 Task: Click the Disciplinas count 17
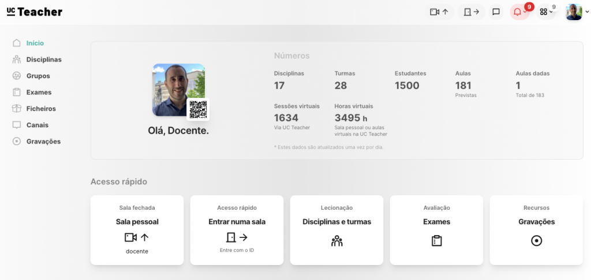[x=279, y=85]
